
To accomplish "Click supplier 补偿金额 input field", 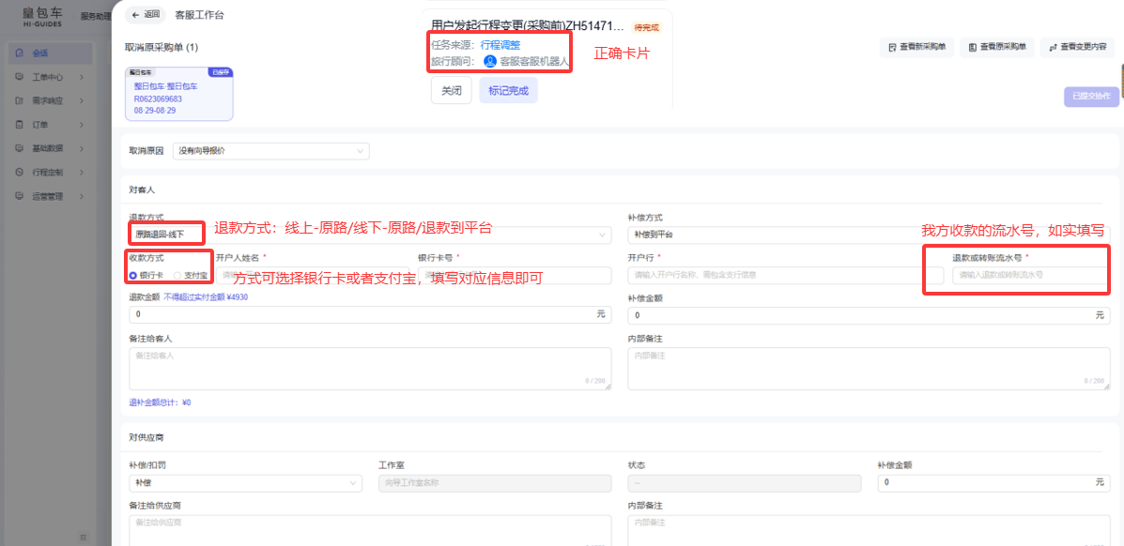I will (x=993, y=483).
